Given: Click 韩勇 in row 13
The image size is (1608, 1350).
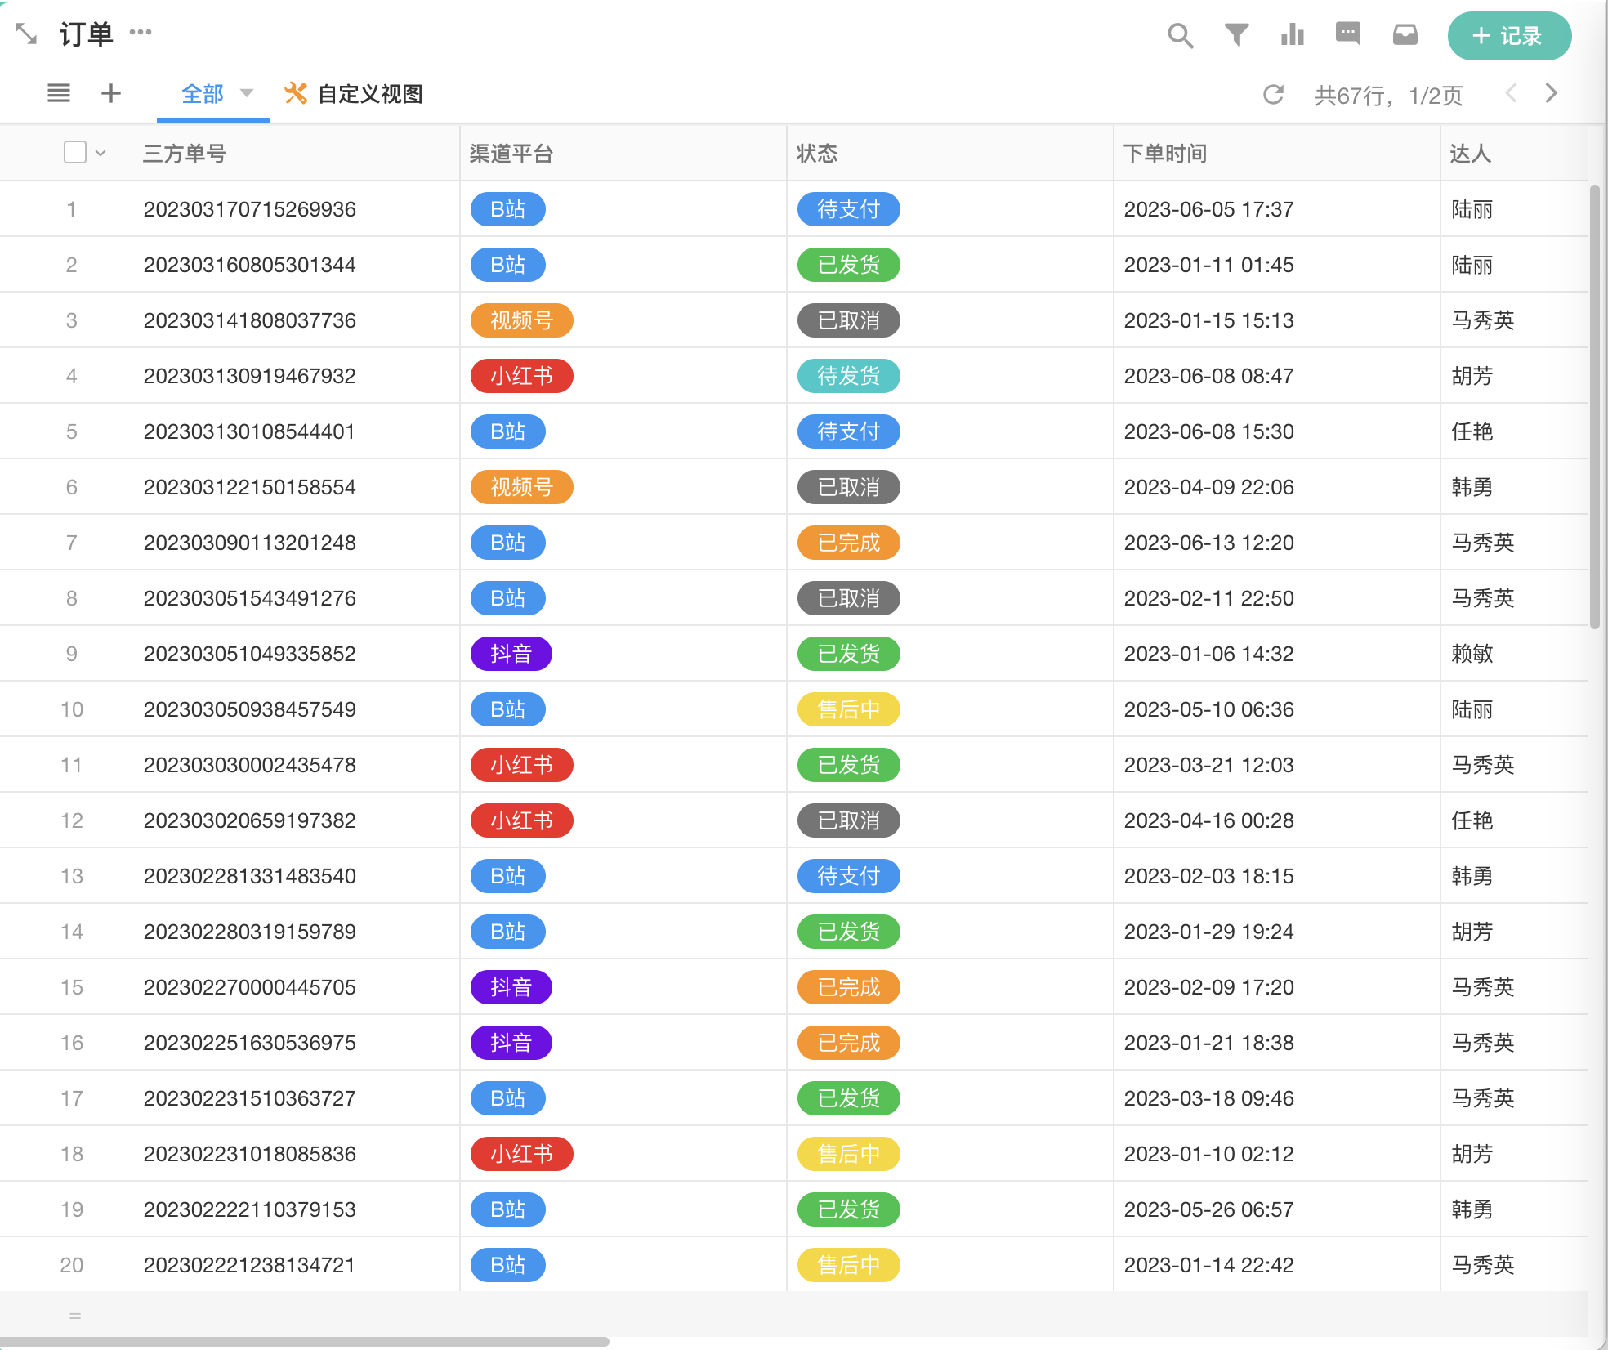Looking at the screenshot, I should [1472, 876].
